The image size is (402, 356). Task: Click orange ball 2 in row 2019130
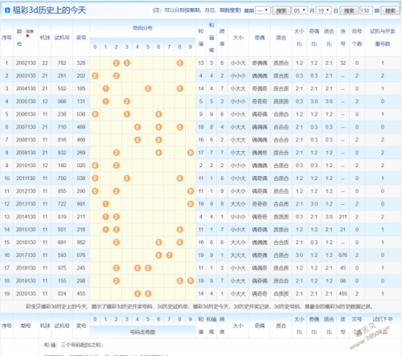click(x=117, y=280)
